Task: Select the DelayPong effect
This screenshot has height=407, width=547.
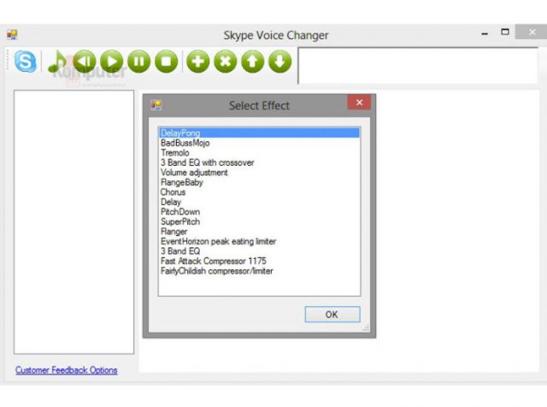Action: [259, 133]
